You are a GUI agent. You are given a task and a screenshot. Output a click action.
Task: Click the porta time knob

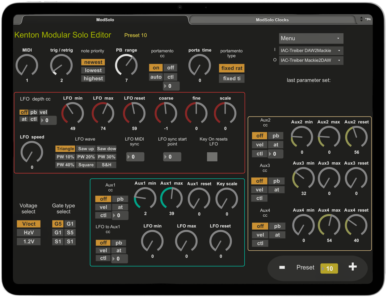(200, 66)
